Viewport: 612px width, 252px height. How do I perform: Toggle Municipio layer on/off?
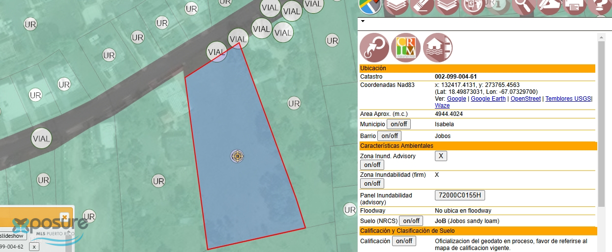pos(399,124)
